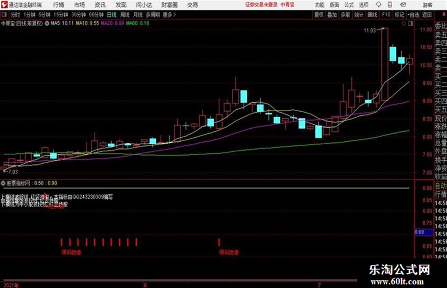
Task: Click the first 绑码跑道 signal label on the left
Action: [71, 252]
